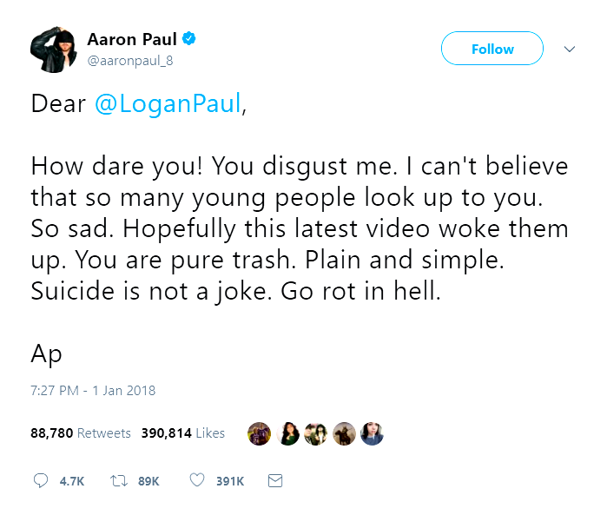Click the retweet arrows icon
This screenshot has height=515, width=607.
point(115,480)
